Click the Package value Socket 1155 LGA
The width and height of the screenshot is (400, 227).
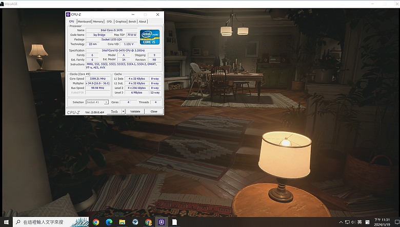[111, 40]
